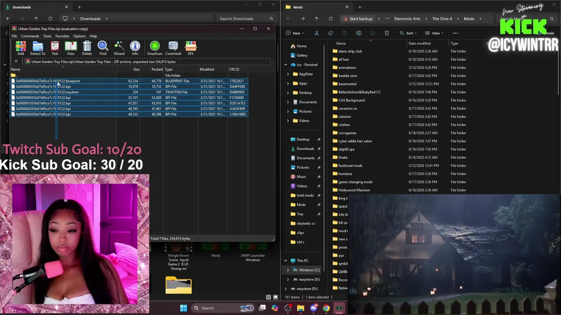This screenshot has height=315, width=561.
Task: Open the WinRAR Favorites menu
Action: (x=62, y=36)
